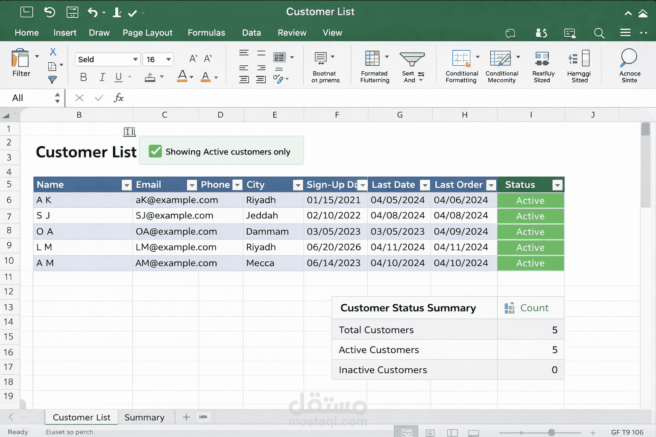Screen dimensions: 656x437
Task: Select column F header
Action: 337,115
